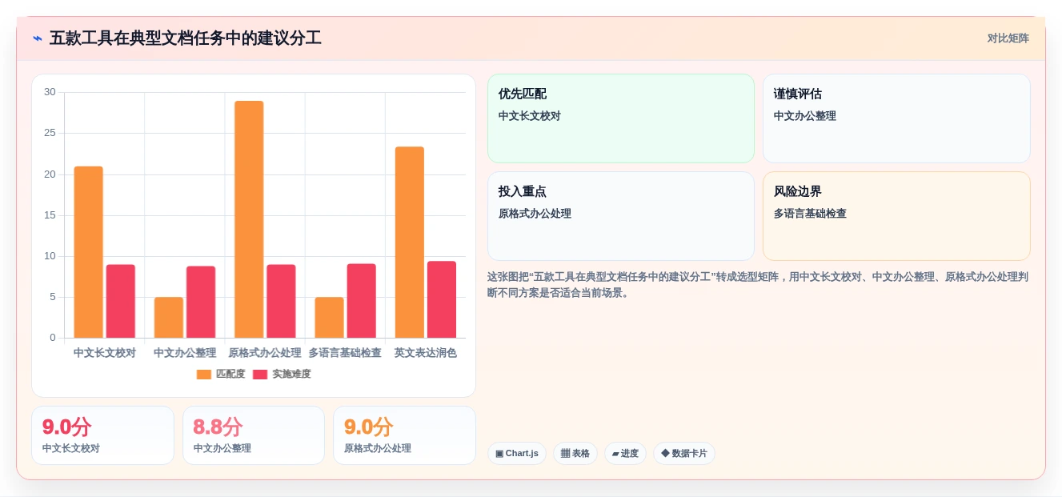1062x497 pixels.
Task: Open the 风险边界 card
Action: (x=896, y=216)
